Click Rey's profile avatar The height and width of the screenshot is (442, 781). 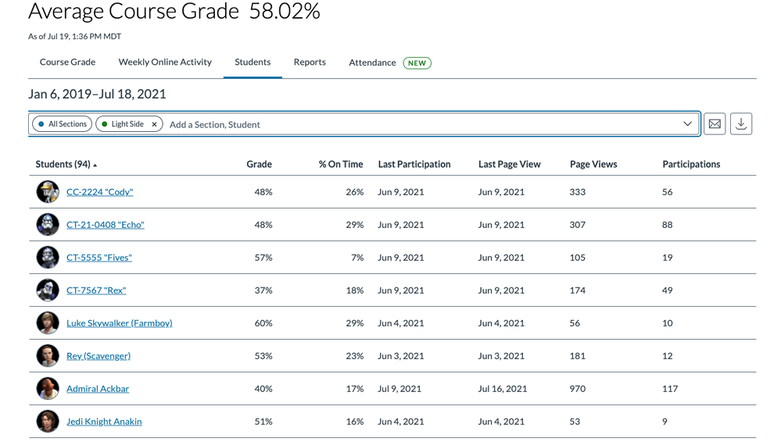pyautogui.click(x=48, y=356)
